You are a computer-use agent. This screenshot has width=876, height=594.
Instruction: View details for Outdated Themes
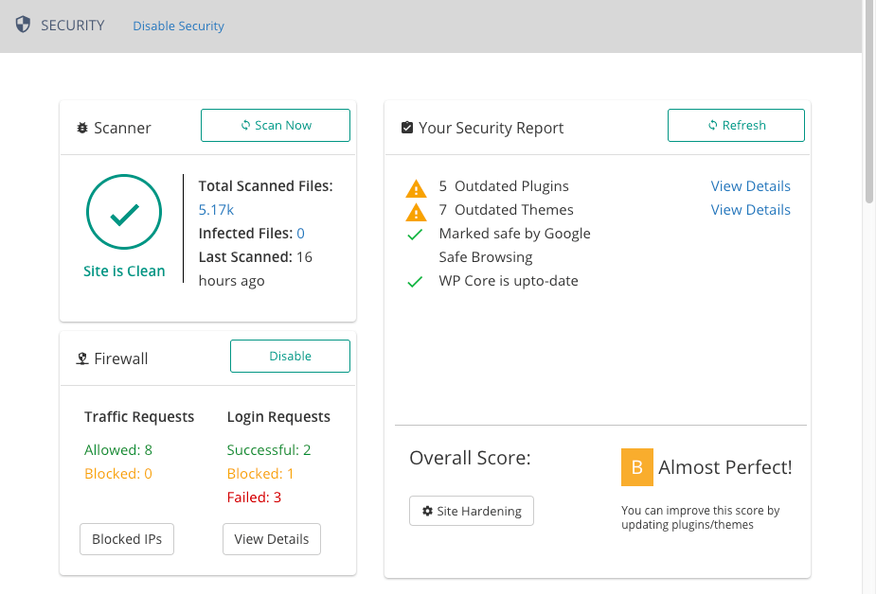(x=750, y=210)
